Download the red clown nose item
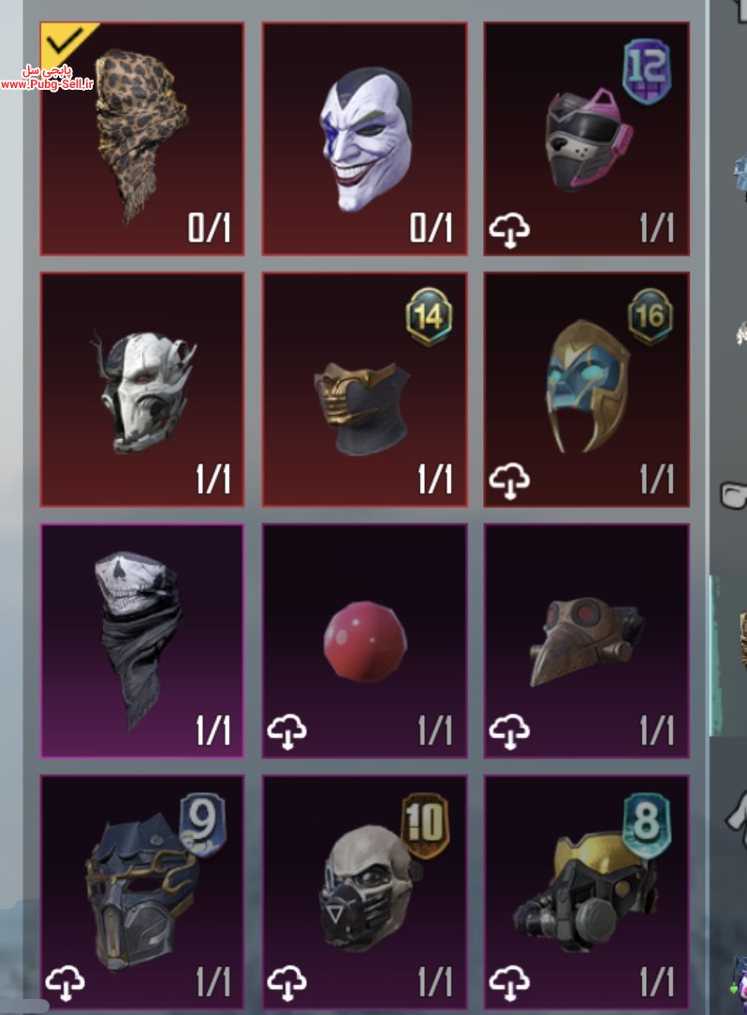The width and height of the screenshot is (747, 1015). coord(287,732)
